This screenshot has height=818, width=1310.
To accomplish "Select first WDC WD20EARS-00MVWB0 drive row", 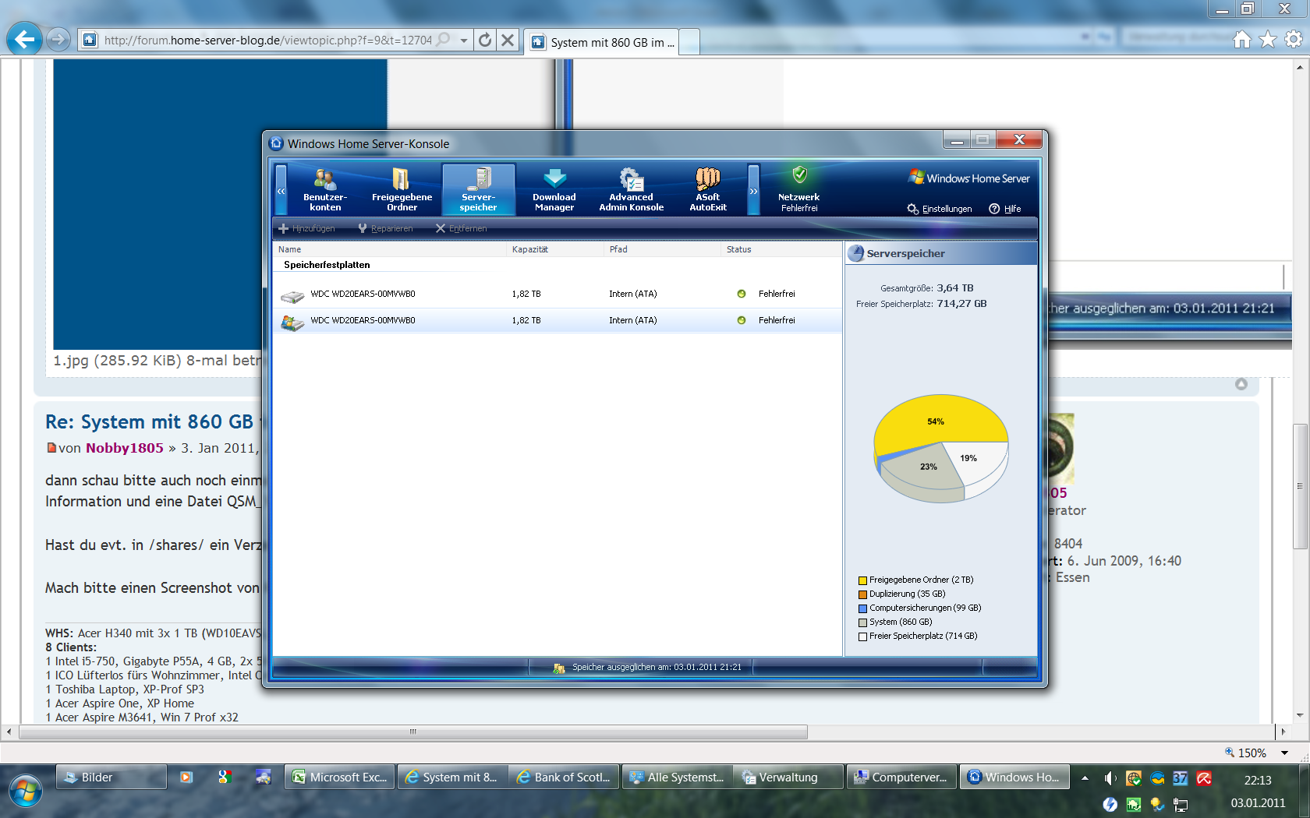I will (558, 294).
